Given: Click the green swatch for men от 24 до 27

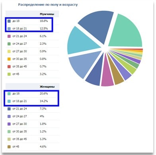Looking at the screenshot, I should pos(9,44).
